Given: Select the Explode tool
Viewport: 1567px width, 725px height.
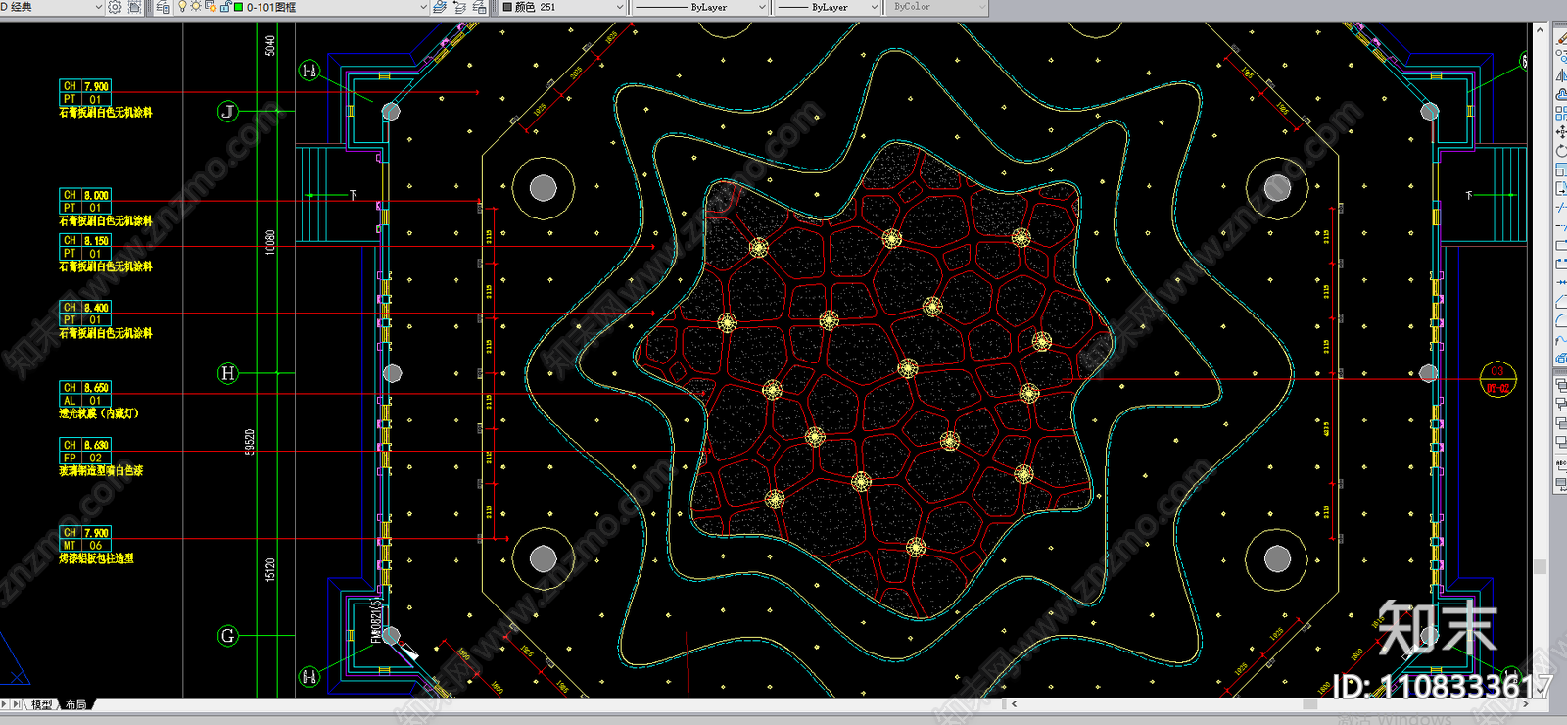Looking at the screenshot, I should point(1560,358).
